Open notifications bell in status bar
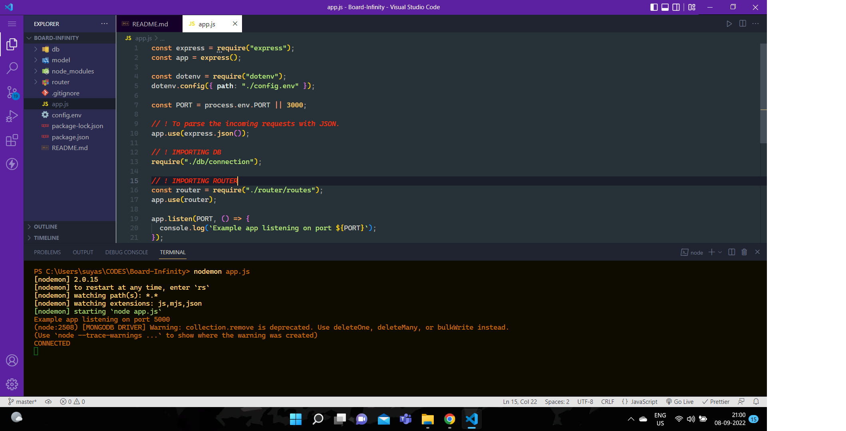 pyautogui.click(x=756, y=401)
